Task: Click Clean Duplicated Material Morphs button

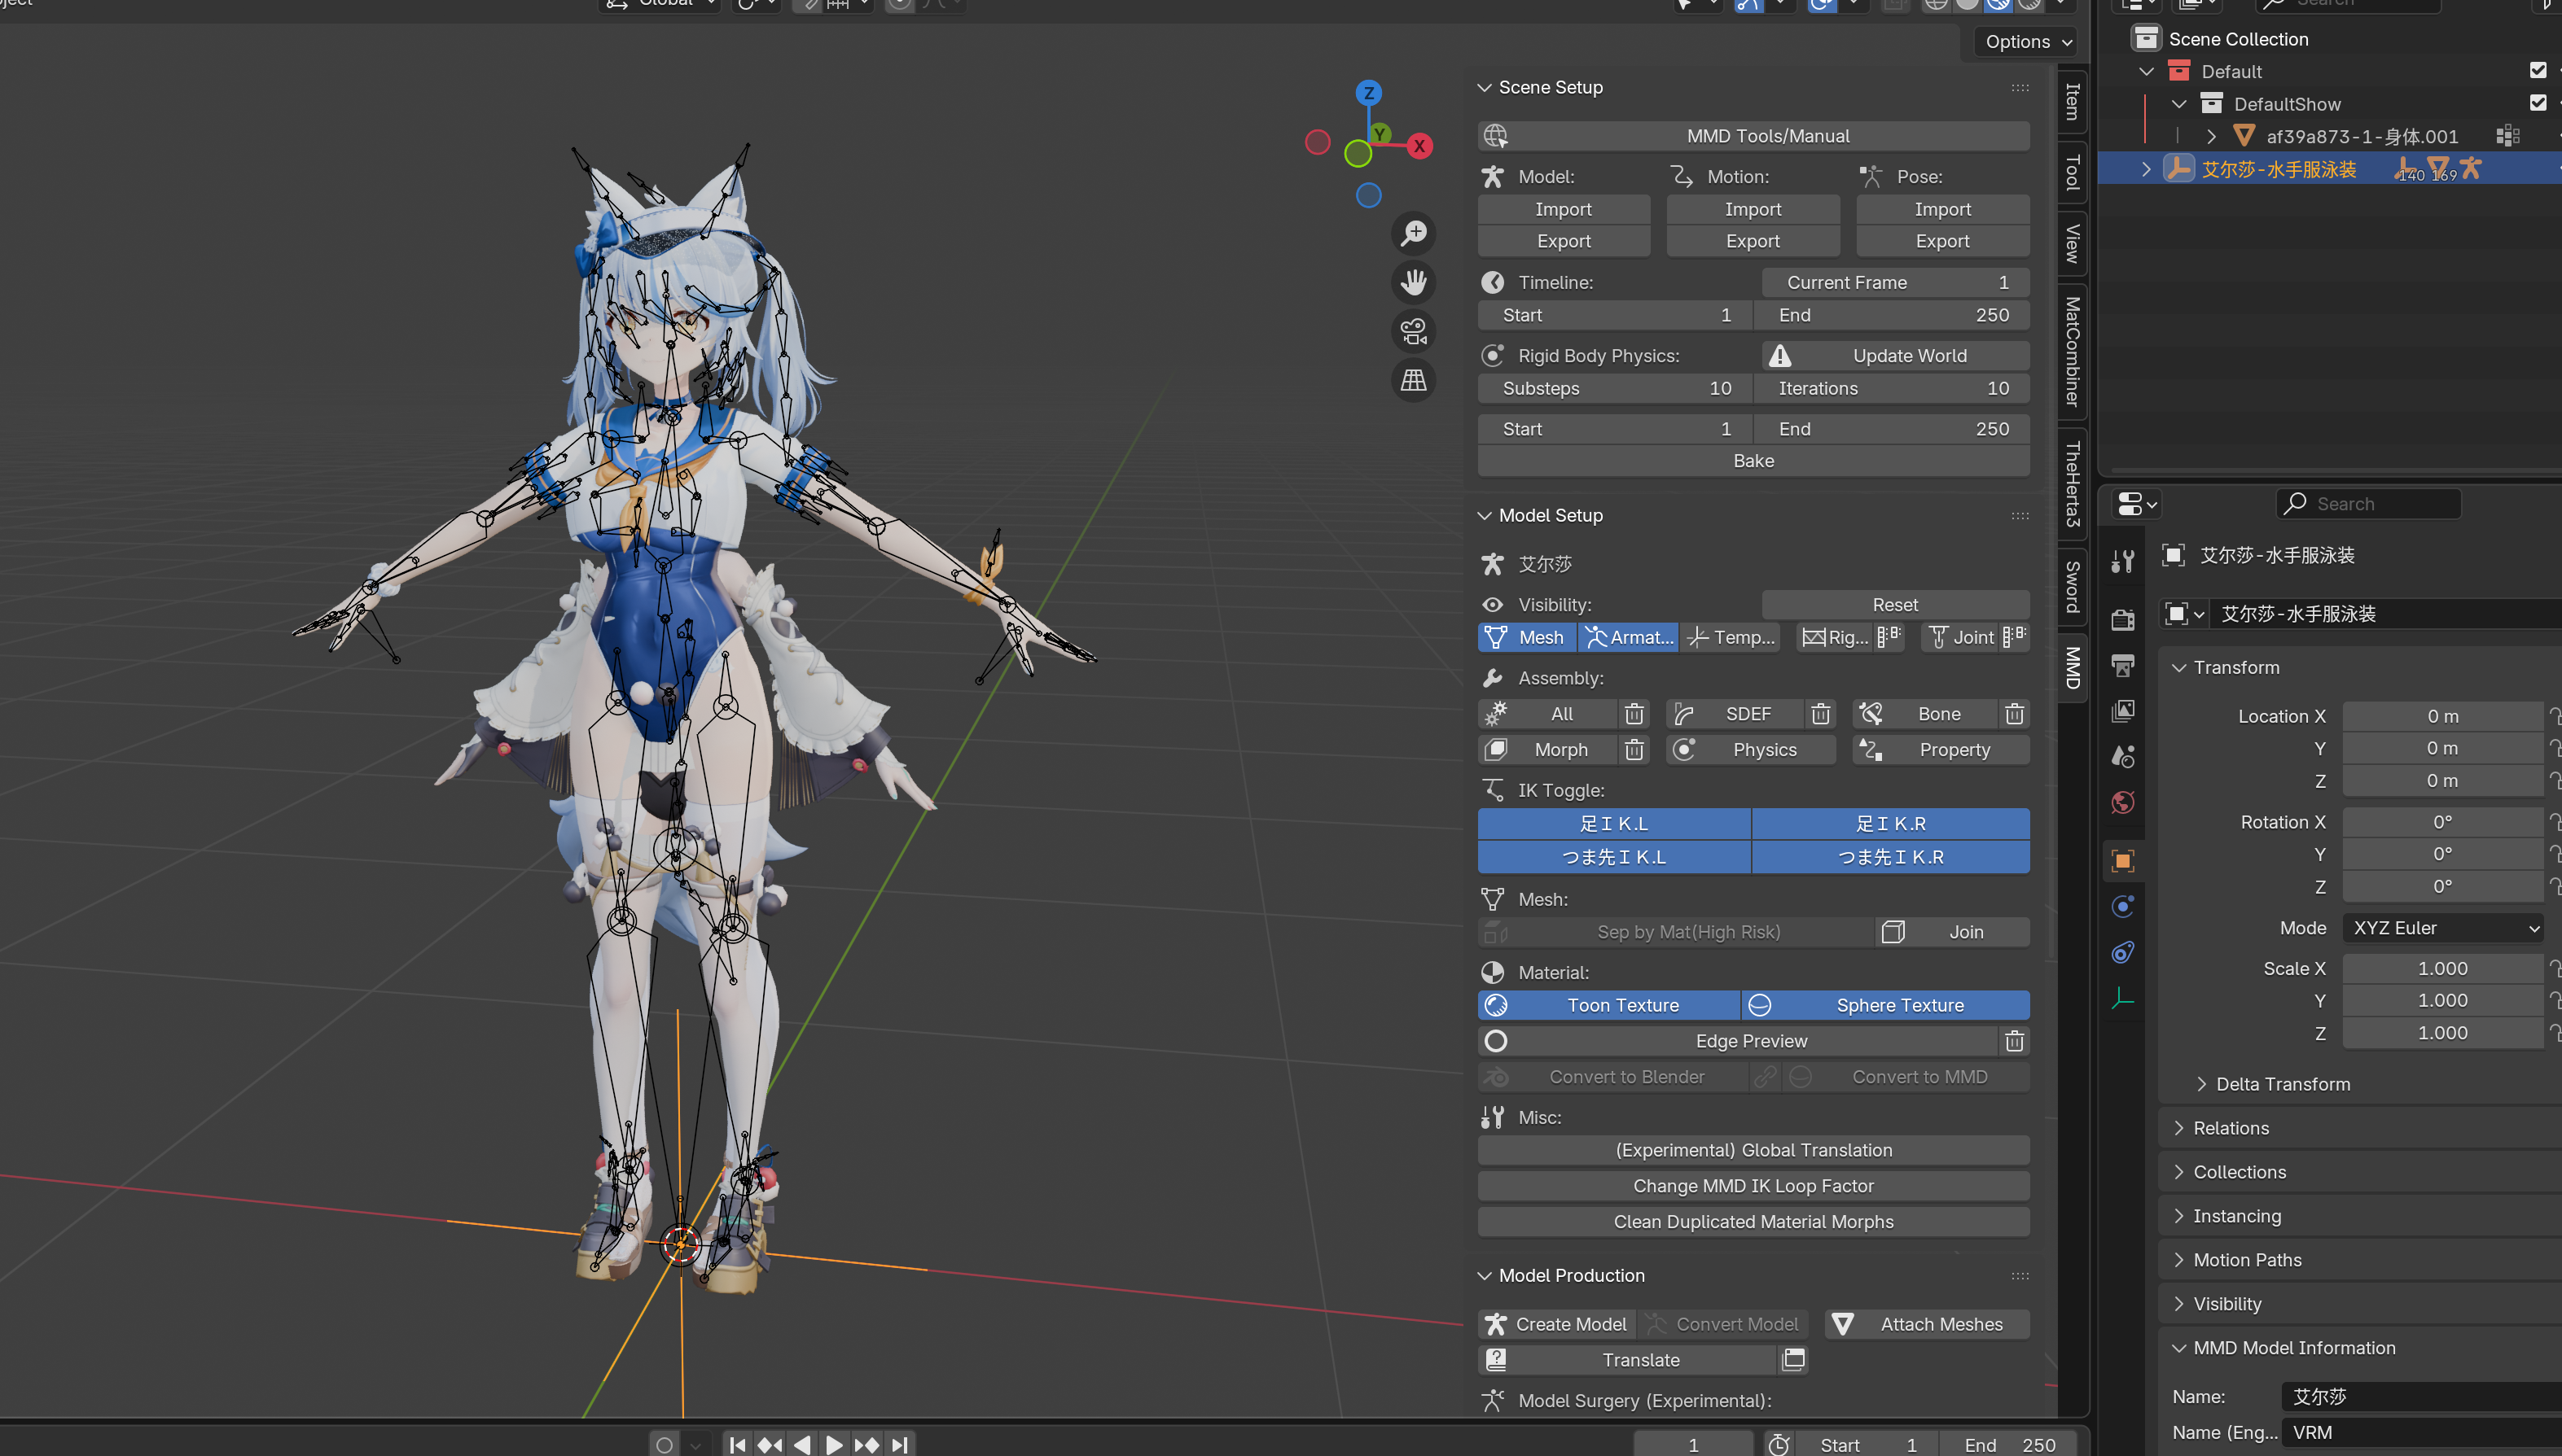Action: 1753,1222
